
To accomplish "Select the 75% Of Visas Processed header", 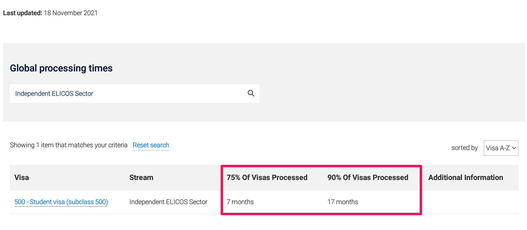I will click(x=267, y=178).
